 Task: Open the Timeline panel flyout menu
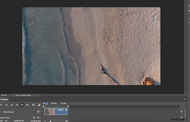[x=185, y=99]
